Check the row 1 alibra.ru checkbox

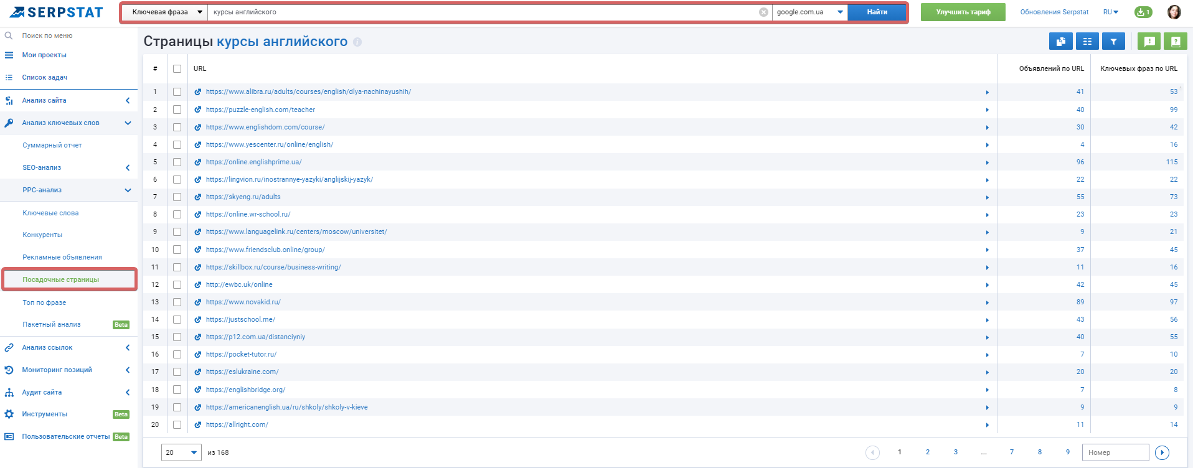coord(177,91)
